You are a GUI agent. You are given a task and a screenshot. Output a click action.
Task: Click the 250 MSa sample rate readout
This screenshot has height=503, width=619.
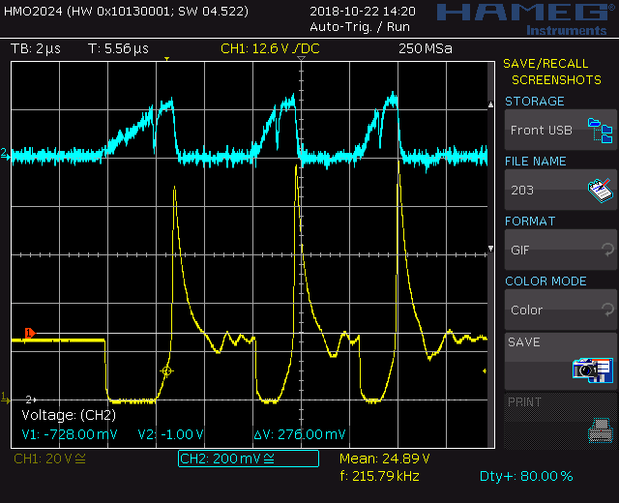pyautogui.click(x=426, y=48)
